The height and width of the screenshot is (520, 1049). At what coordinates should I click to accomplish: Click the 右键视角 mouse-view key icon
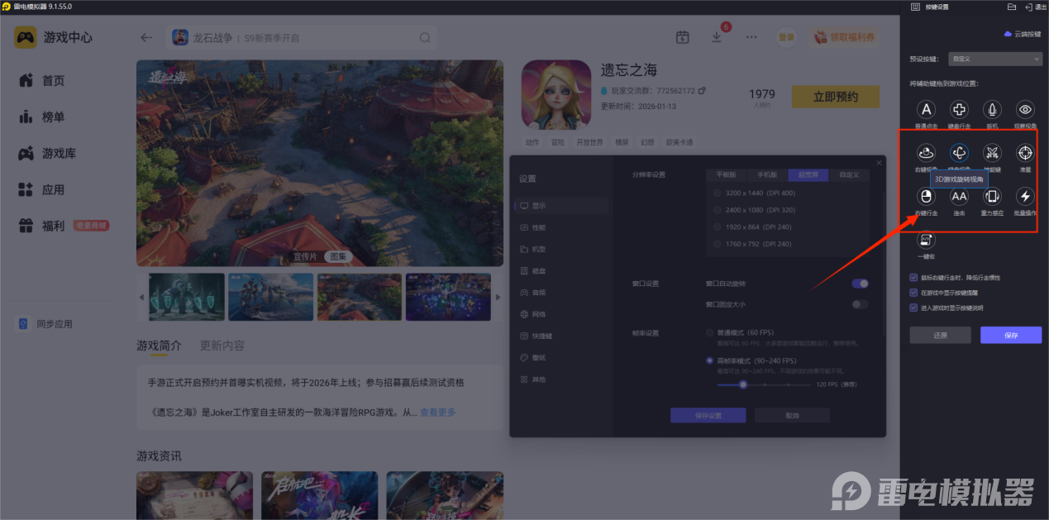click(927, 152)
